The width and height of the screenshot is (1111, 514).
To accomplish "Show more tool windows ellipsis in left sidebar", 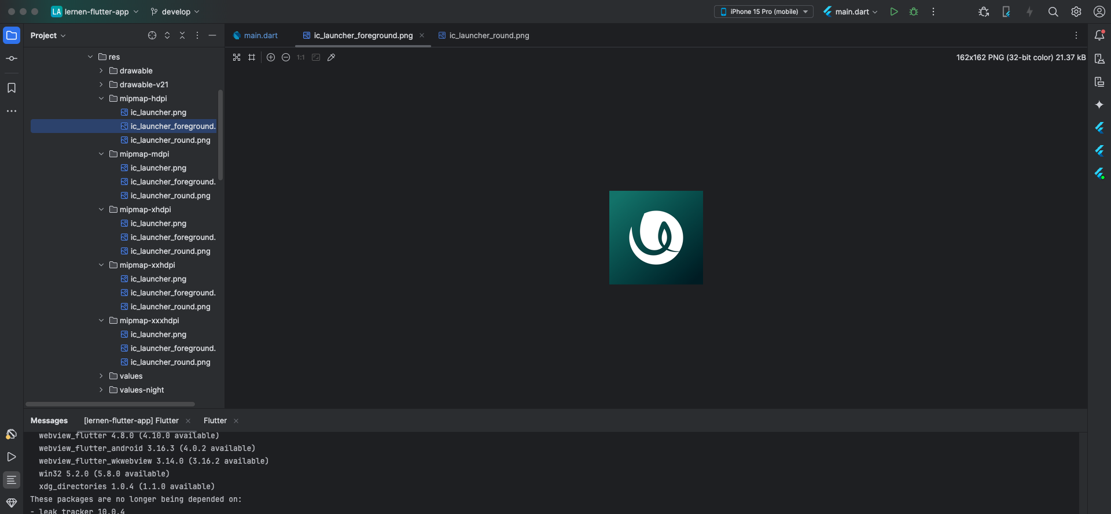I will pyautogui.click(x=12, y=111).
